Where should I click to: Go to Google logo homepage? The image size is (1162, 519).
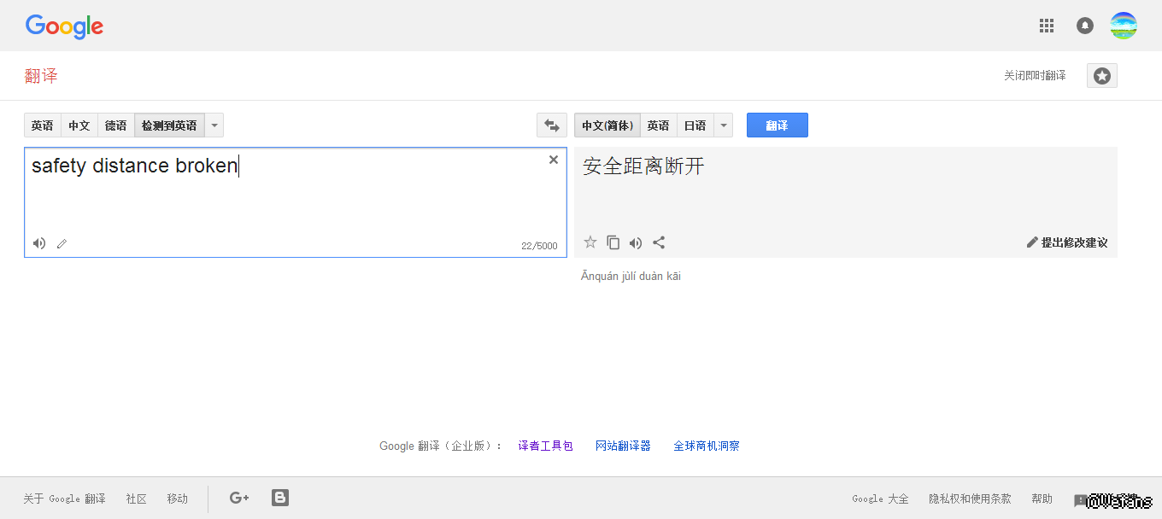tap(64, 27)
